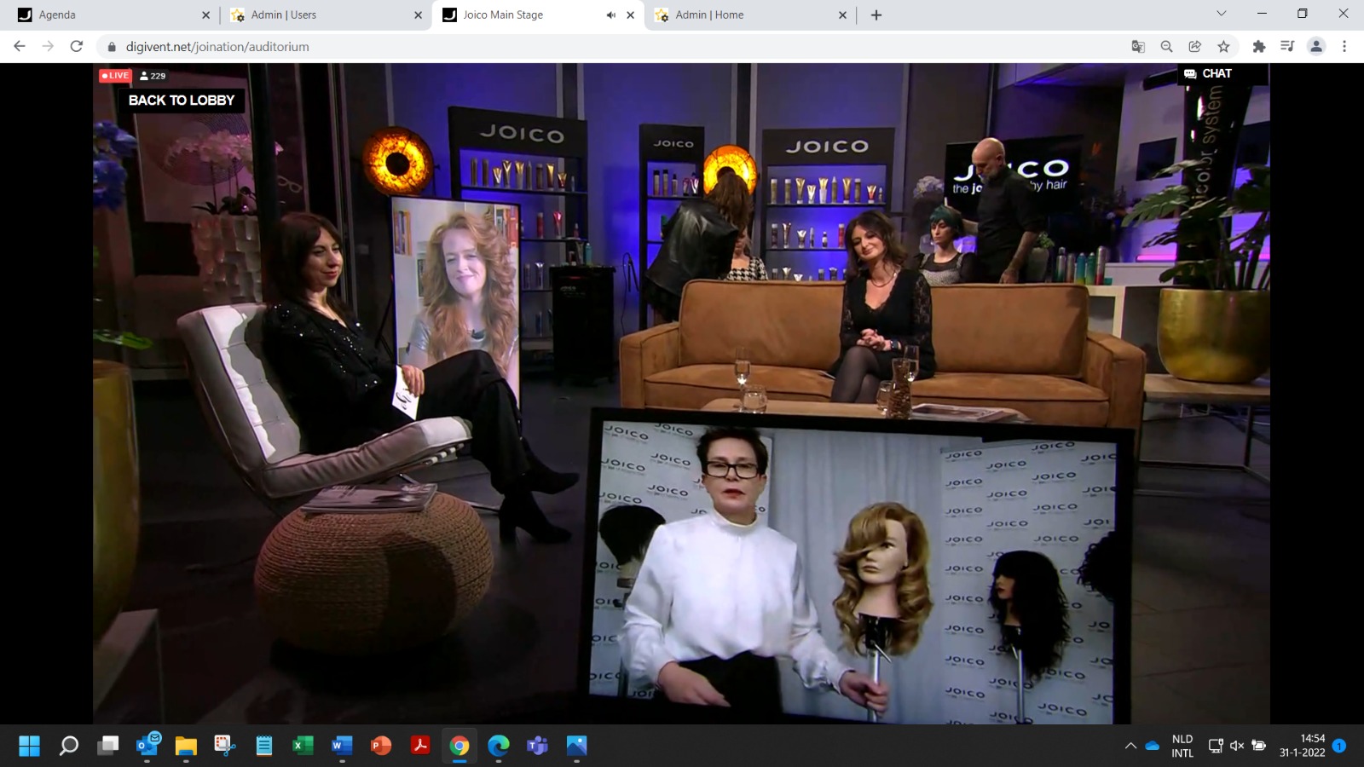Expand the tab search dropdown arrow

click(1221, 14)
